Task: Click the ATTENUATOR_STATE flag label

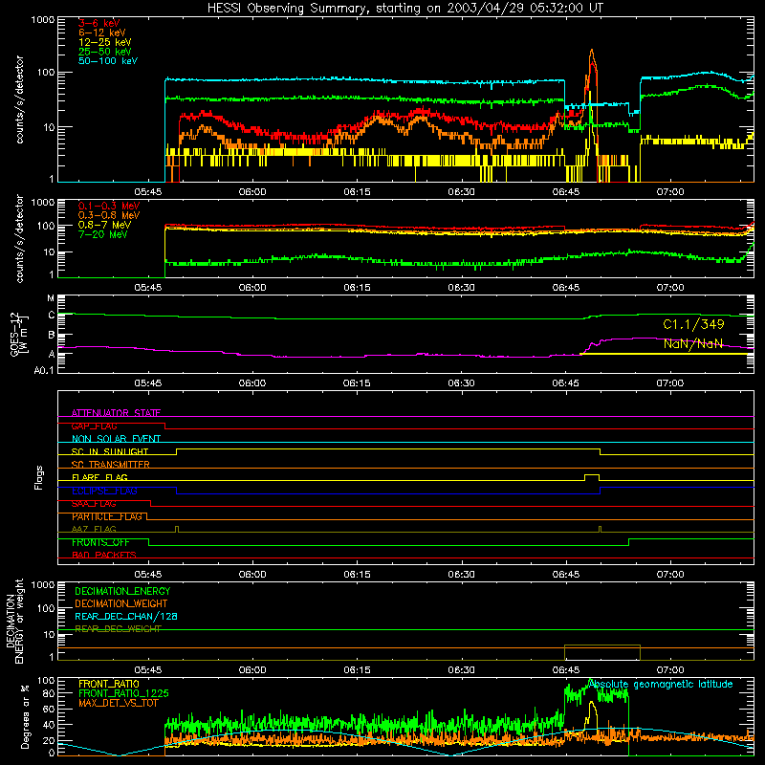Action: tap(116, 413)
